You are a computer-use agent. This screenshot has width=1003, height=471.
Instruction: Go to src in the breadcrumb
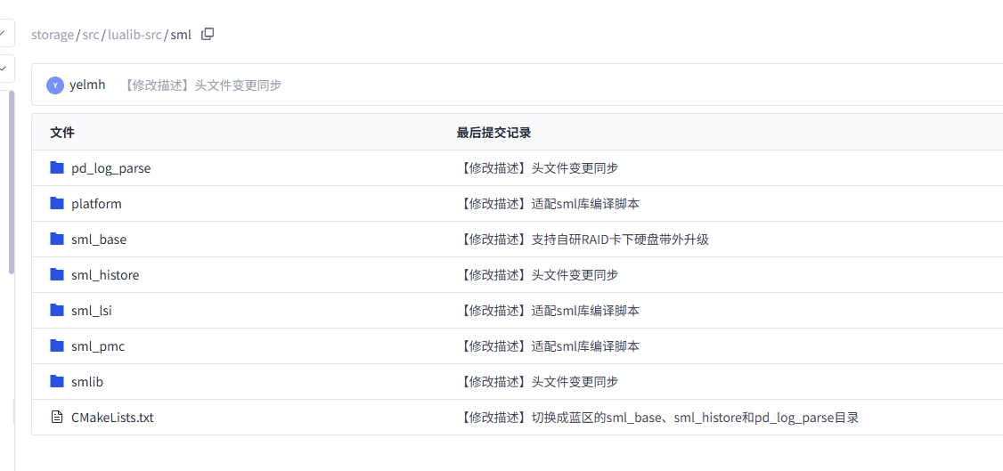[91, 35]
